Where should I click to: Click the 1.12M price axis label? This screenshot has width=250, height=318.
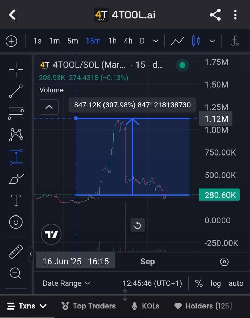[215, 118]
